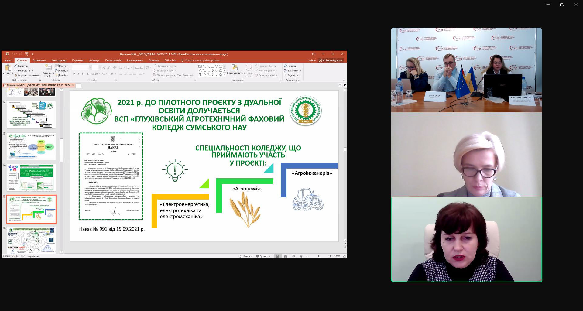Click the Office Tab ribbon tab
Screen dimensions: 583x311
click(170, 60)
